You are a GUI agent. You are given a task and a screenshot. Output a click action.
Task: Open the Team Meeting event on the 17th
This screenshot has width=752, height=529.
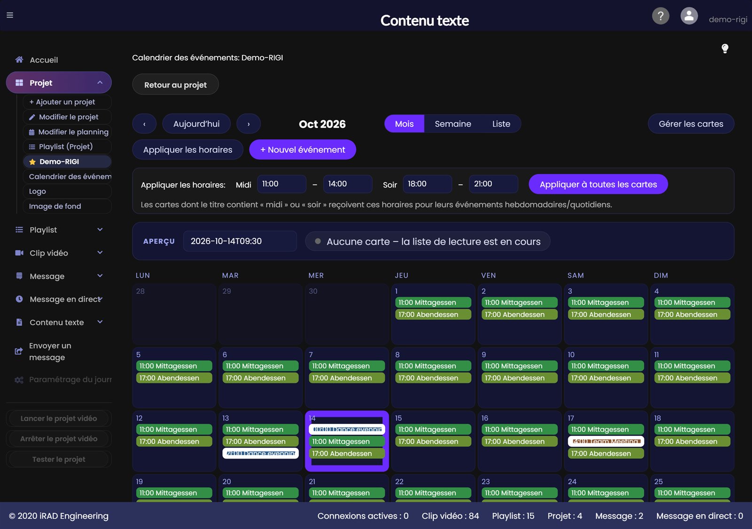coord(606,442)
